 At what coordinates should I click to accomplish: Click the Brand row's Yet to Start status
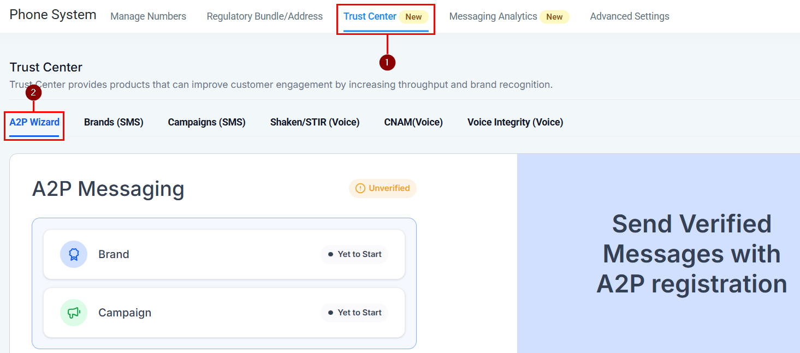point(354,254)
